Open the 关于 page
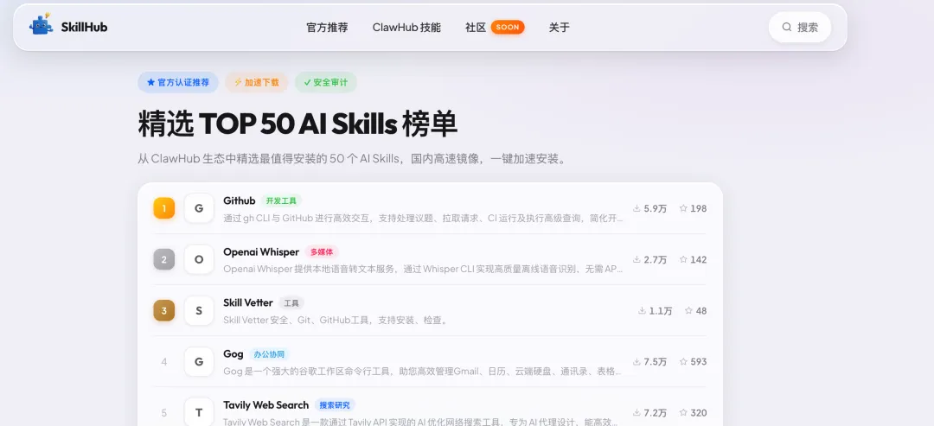 click(560, 28)
